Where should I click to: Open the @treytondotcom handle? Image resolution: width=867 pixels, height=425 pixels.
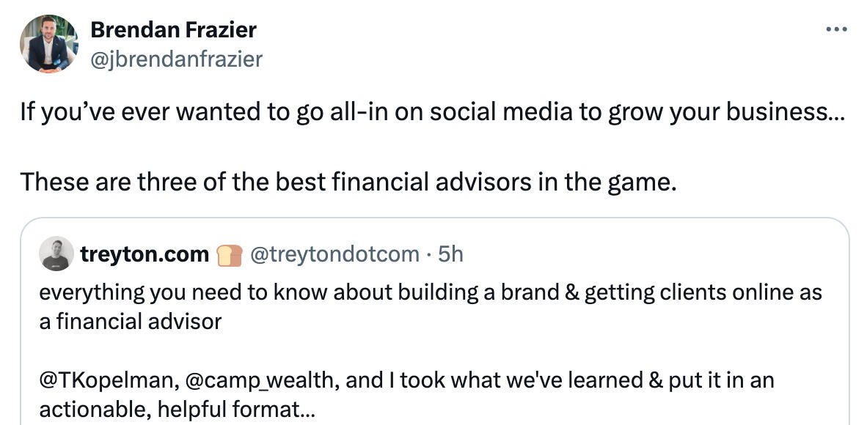(x=334, y=254)
